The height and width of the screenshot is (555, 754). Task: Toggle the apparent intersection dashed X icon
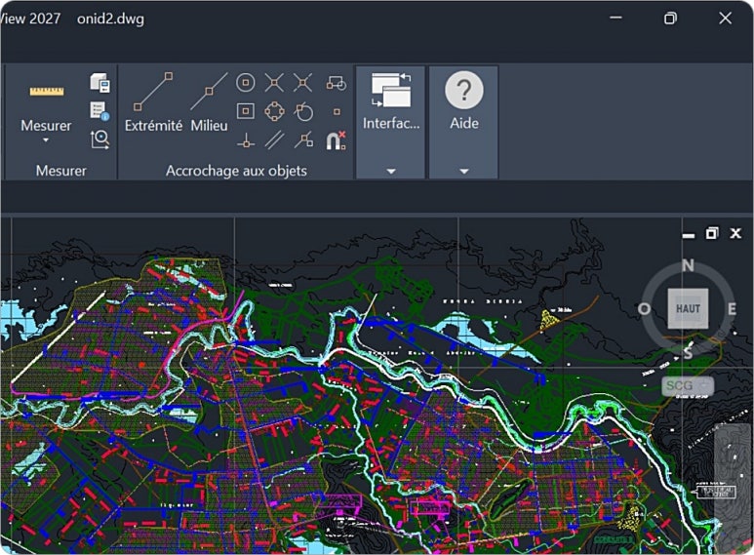pyautogui.click(x=303, y=83)
